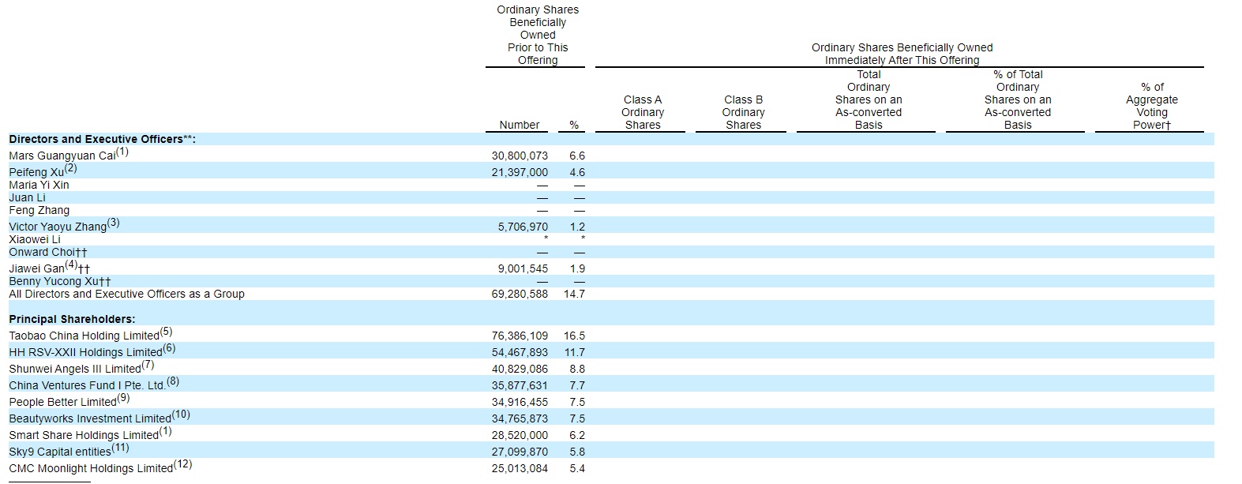The image size is (1242, 484).
Task: Click the HH RSV-XXII Holdings Limited row
Action: (85, 352)
